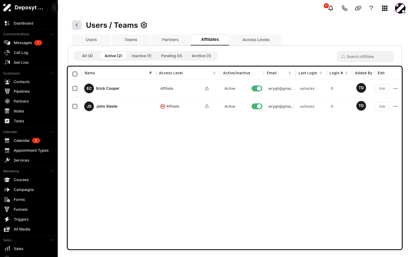Open Users / Teams settings gear
412x257 pixels.
coord(144,25)
